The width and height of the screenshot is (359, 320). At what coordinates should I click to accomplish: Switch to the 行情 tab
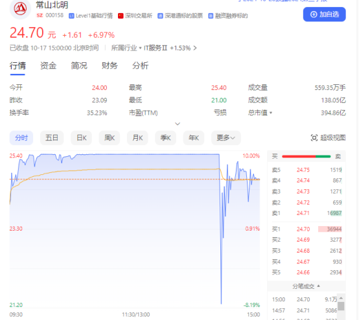pyautogui.click(x=17, y=65)
